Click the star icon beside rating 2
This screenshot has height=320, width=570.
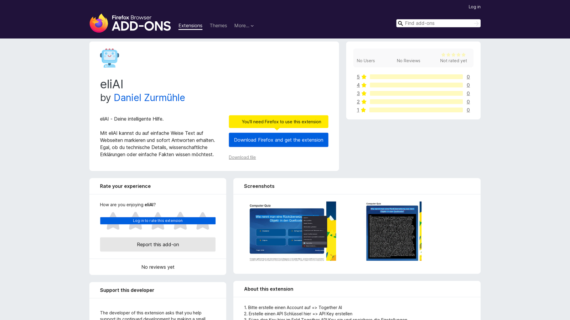(364, 102)
